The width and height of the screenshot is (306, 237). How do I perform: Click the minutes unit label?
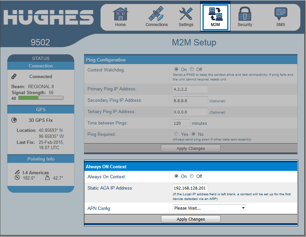point(199,123)
